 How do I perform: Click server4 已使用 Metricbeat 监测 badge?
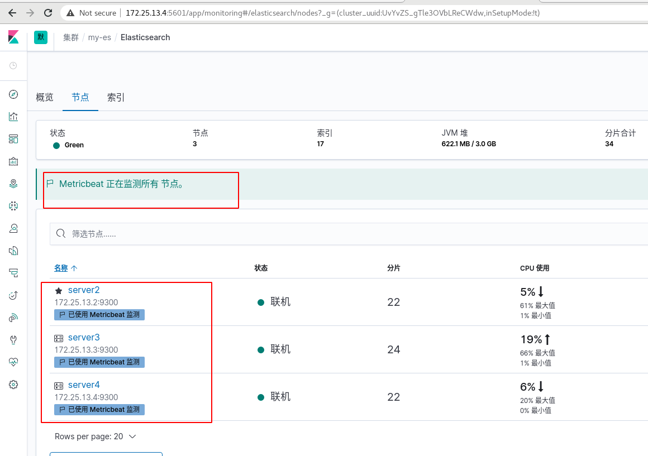99,410
